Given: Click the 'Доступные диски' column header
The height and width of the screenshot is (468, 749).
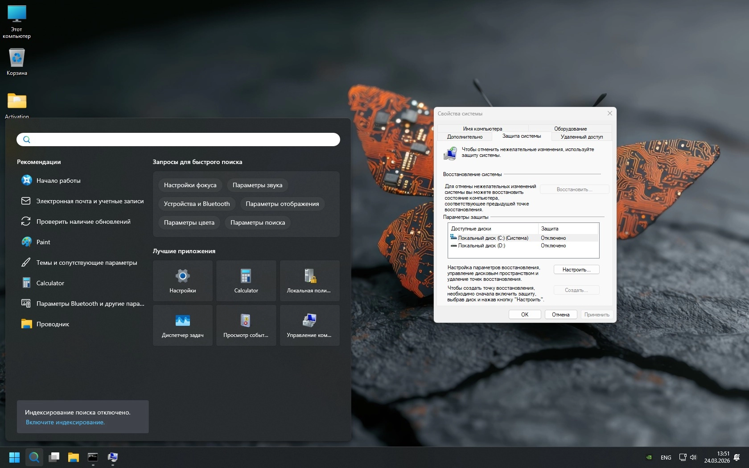Looking at the screenshot, I should [494, 229].
